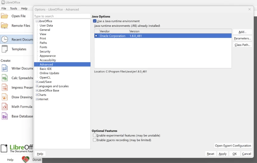Confirm the dialog with OK

[235, 154]
